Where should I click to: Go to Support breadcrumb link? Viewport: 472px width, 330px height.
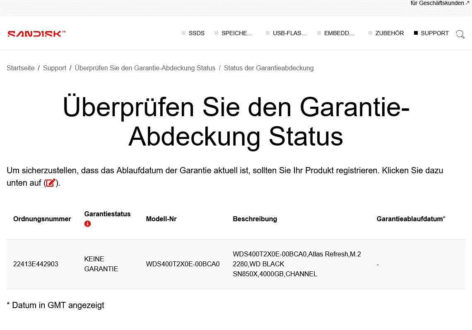pos(55,68)
